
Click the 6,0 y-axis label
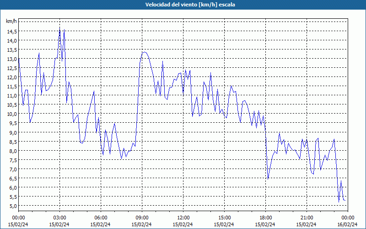click(x=13, y=187)
